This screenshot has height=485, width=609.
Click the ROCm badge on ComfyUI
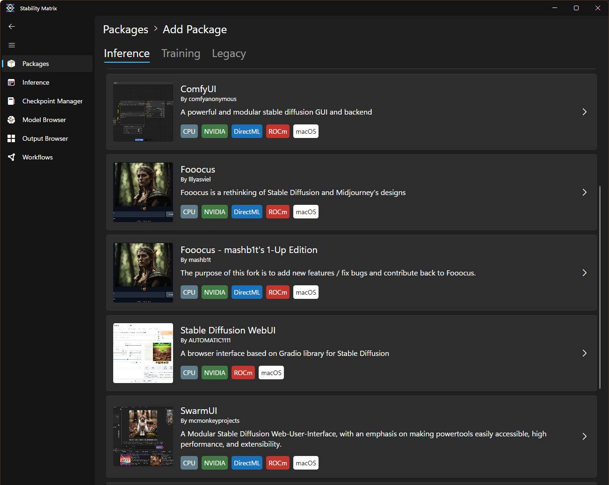(278, 131)
